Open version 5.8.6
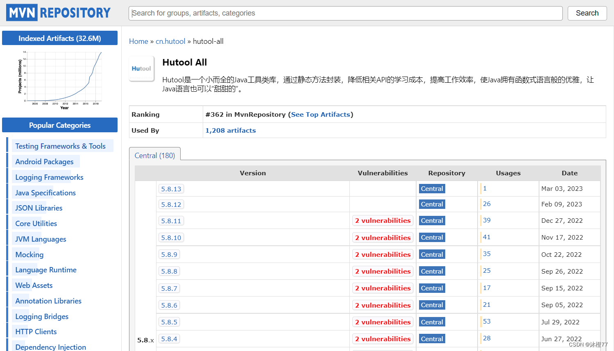 169,305
